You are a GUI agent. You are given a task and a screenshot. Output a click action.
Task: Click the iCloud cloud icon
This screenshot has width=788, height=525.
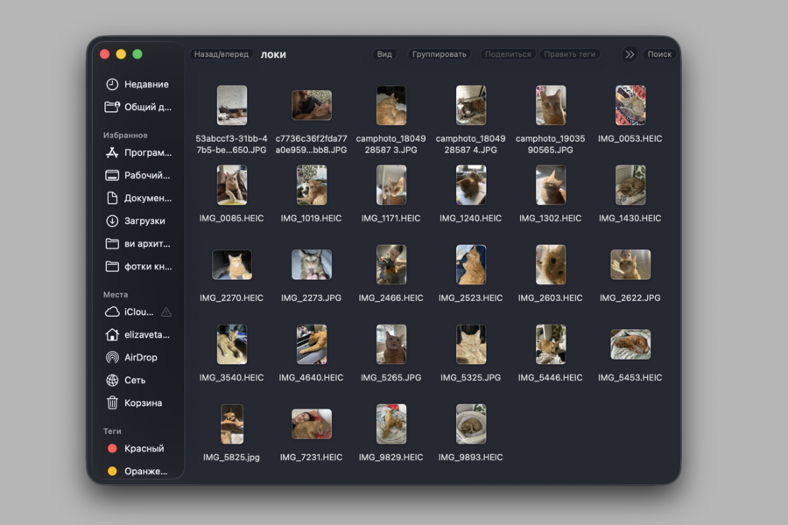(112, 312)
